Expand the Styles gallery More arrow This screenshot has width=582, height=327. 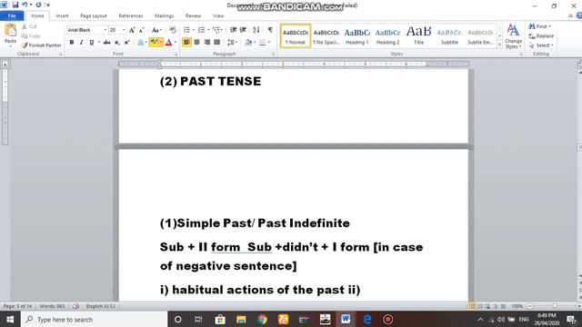coord(499,45)
